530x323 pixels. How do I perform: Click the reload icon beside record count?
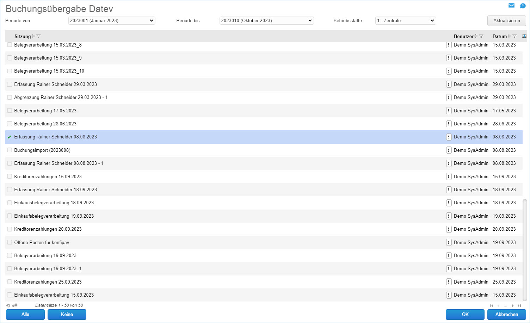8,305
